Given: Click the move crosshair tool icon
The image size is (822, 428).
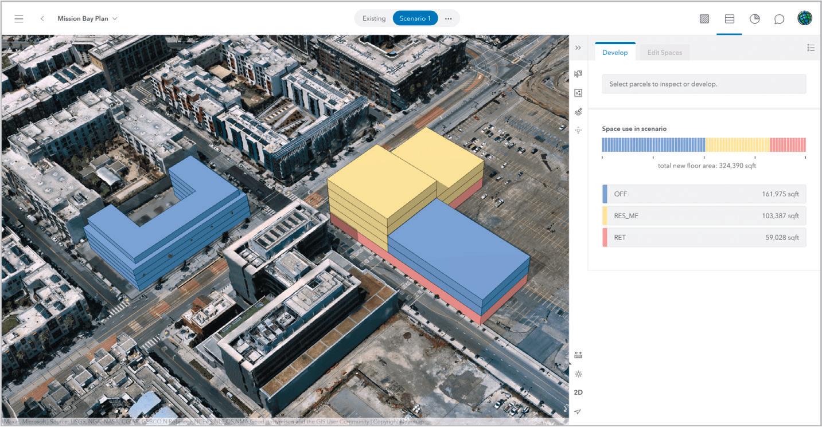Looking at the screenshot, I should coord(578,130).
